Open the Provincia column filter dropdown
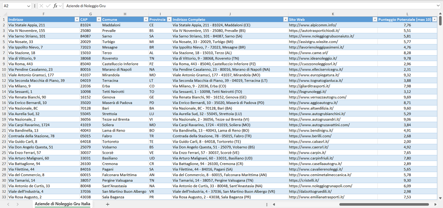 [x=169, y=19]
